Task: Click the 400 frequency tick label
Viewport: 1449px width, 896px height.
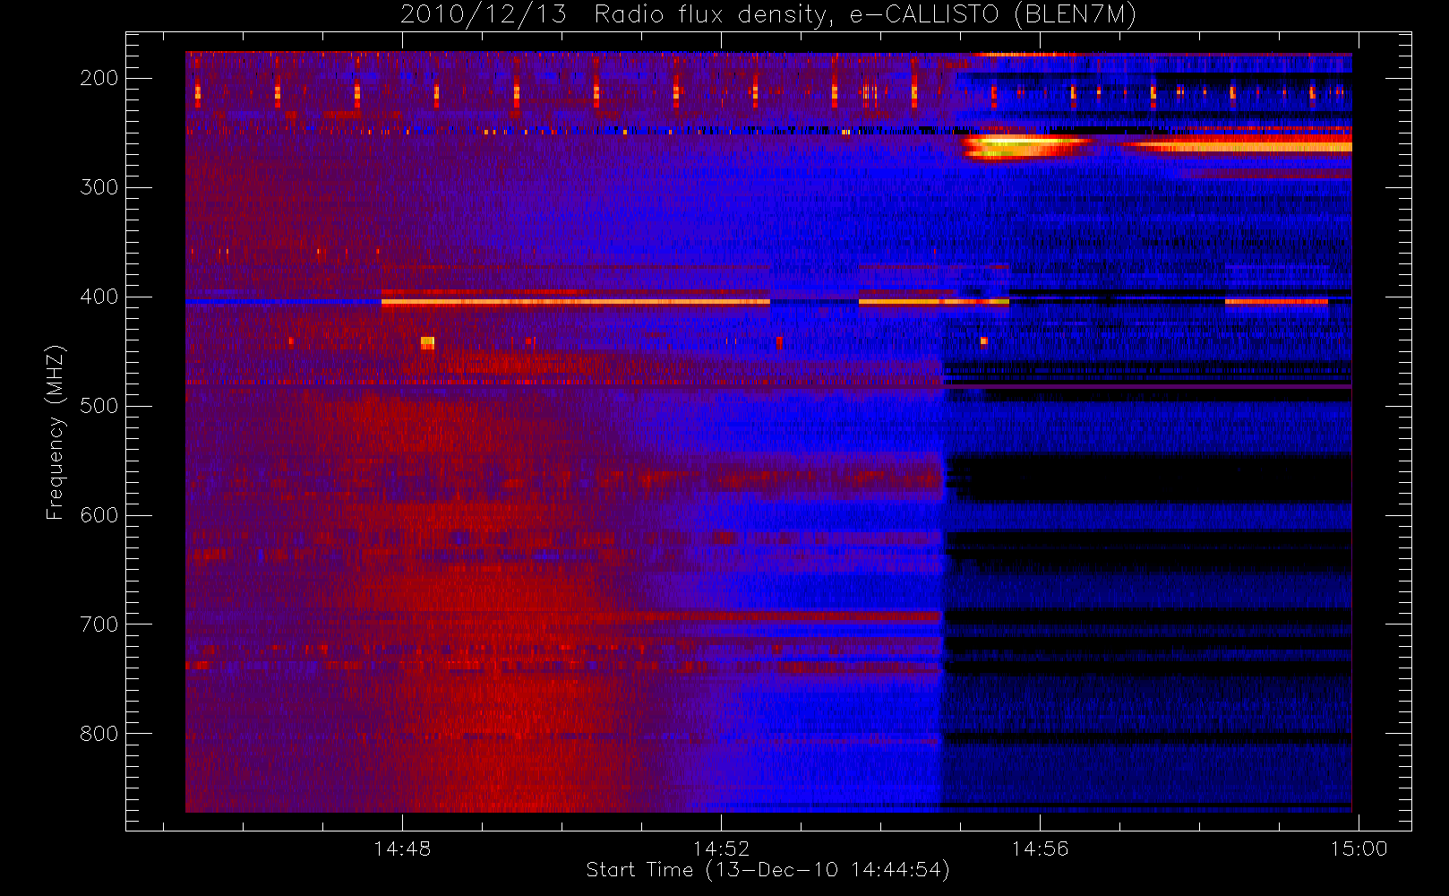Action: tap(99, 297)
